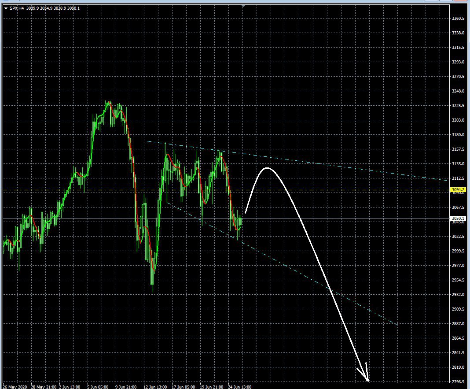Viewport: 470px width, 389px height.
Task: Click the 2841.5 price scale label
Action: 458,353
